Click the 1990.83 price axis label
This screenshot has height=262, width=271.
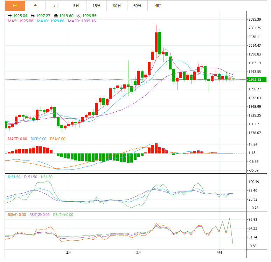click(x=255, y=54)
